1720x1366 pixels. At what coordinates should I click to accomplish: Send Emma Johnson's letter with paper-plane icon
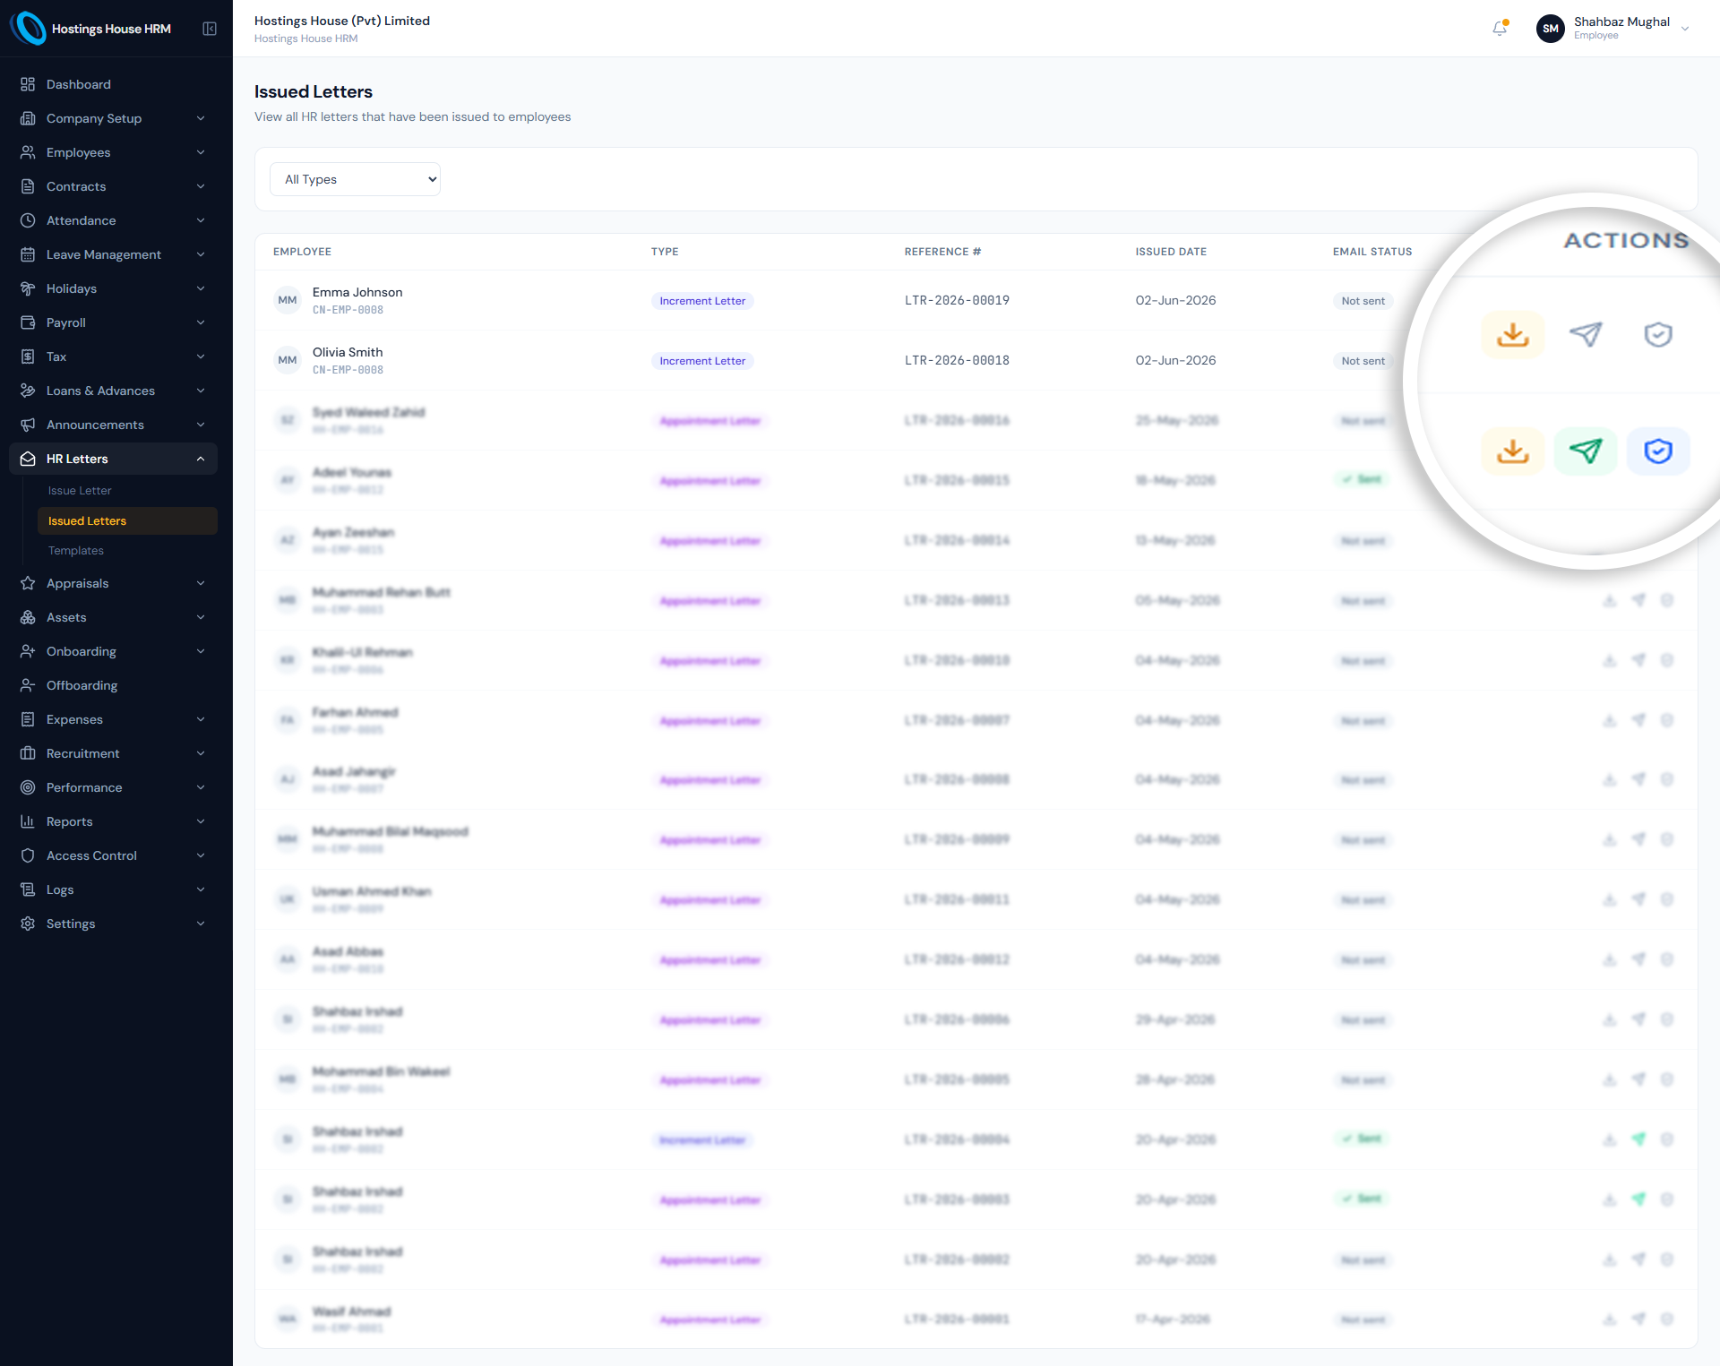(1585, 335)
